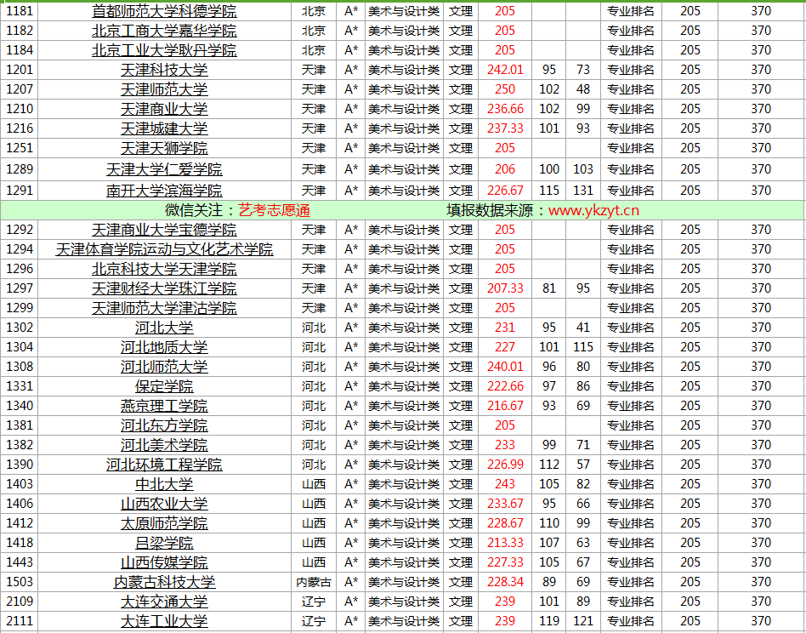Click the red score 227.33
This screenshot has height=633, width=806.
tap(505, 562)
